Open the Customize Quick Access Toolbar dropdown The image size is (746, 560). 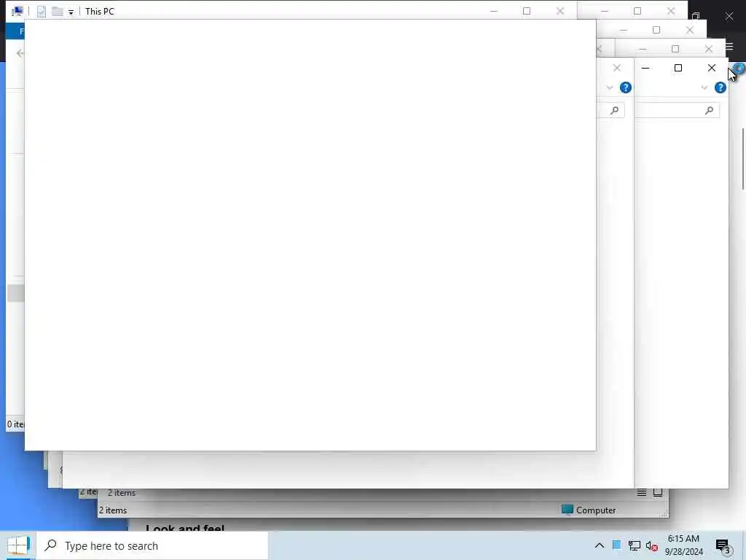pyautogui.click(x=71, y=12)
